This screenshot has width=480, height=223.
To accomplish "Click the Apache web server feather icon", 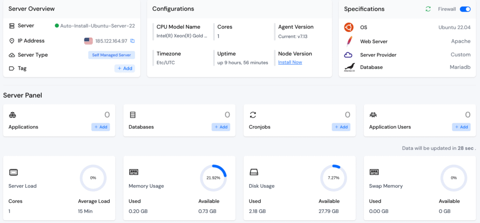I will [348, 41].
